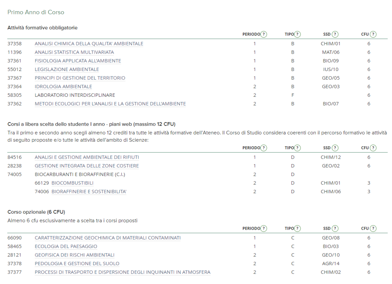This screenshot has width=392, height=284.
Task: Click CFU help icon in Corsi a libera scelta table
Action: tap(373, 148)
